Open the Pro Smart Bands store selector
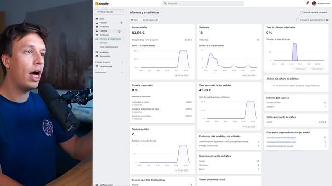332x186 pixels. [109, 12]
